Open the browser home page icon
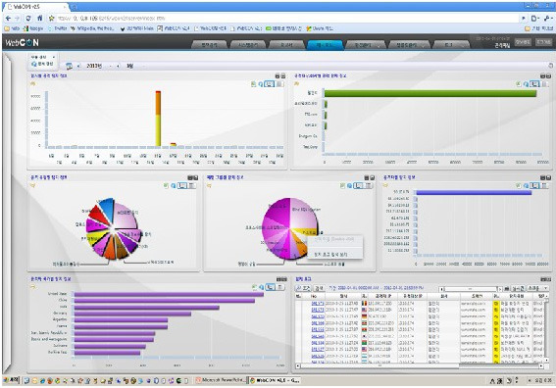 coord(39,18)
